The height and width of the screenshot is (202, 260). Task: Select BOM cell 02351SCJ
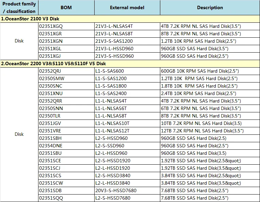(50, 168)
